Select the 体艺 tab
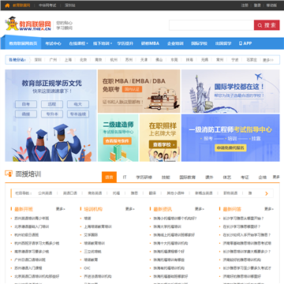Image resolution: width=284 pixels, height=284 pixels. [227, 177]
